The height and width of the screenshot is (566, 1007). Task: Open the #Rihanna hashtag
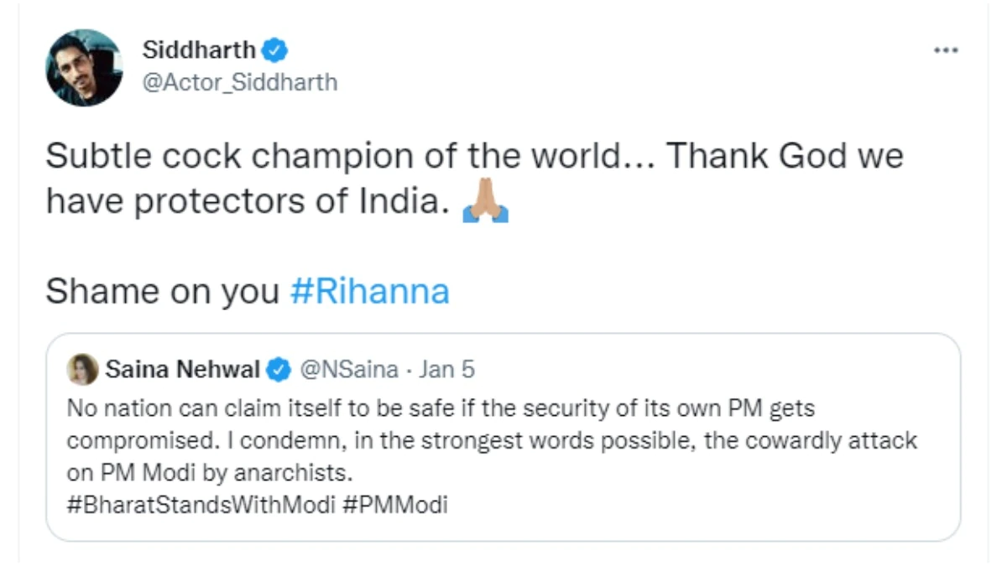pyautogui.click(x=369, y=291)
